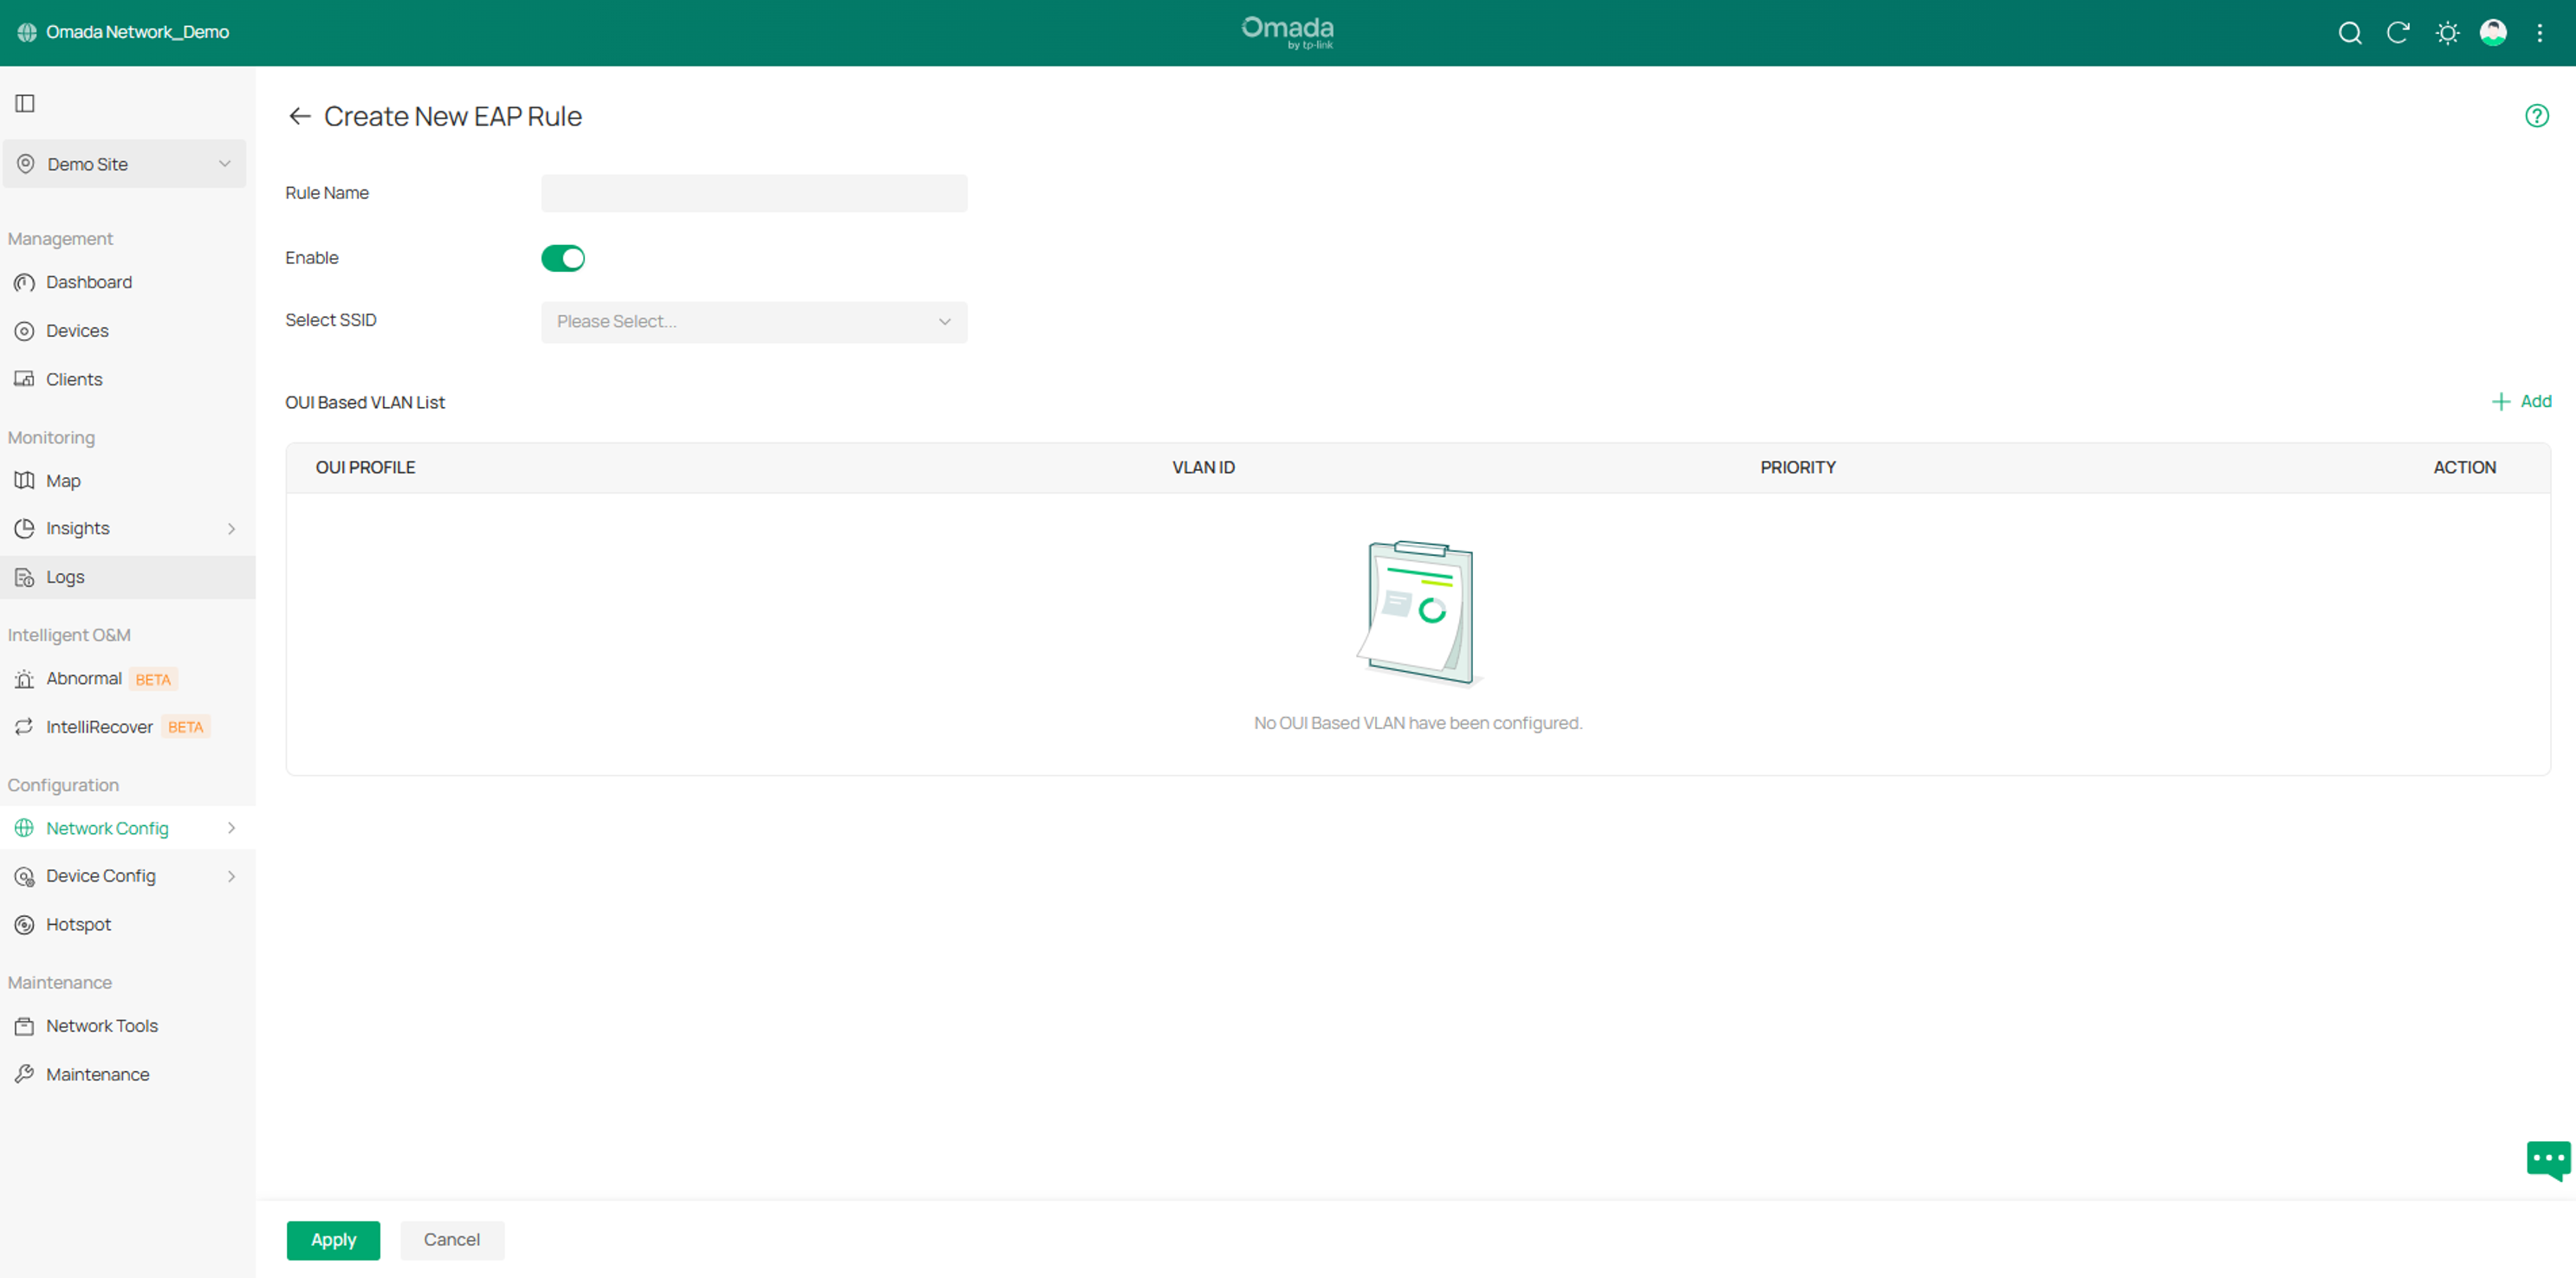
Task: Click the ACTION column header
Action: point(2464,468)
